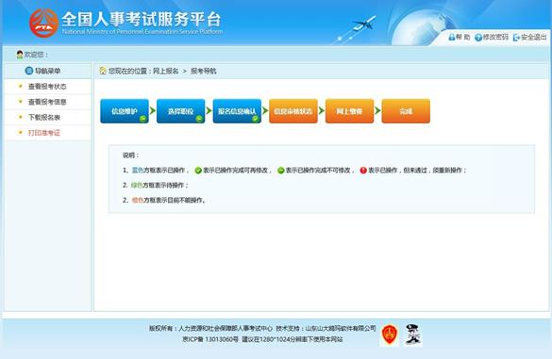Click the user avatar icon beside 欢迎您
This screenshot has width=552, height=359.
tap(20, 55)
